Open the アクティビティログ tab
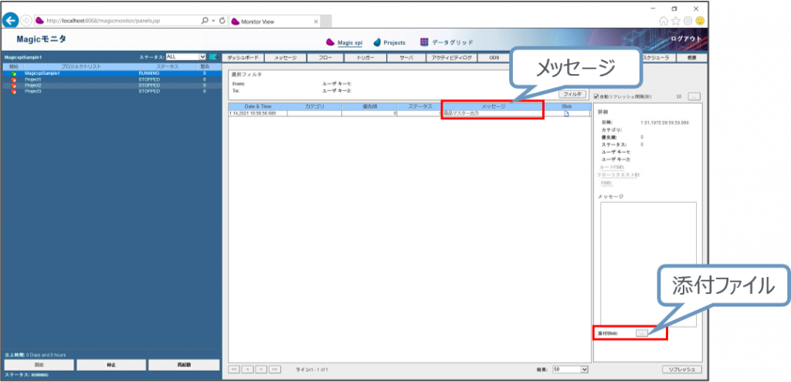 pos(450,57)
